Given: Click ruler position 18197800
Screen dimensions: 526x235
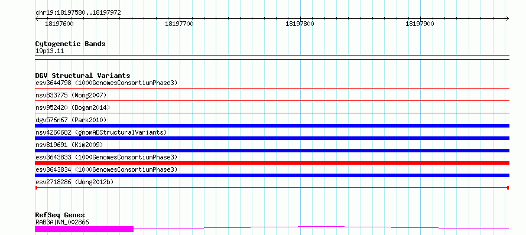Looking at the screenshot, I should [300, 24].
